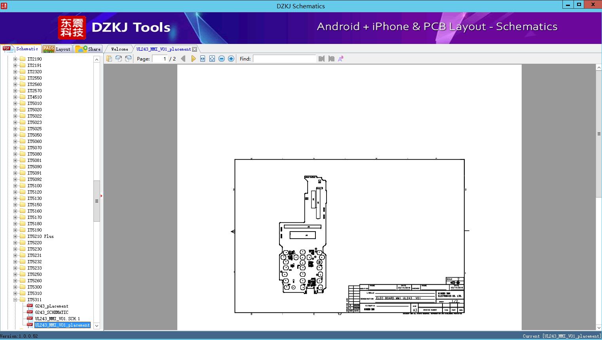This screenshot has height=340, width=602.
Task: Click the next page arrow
Action: 193,59
